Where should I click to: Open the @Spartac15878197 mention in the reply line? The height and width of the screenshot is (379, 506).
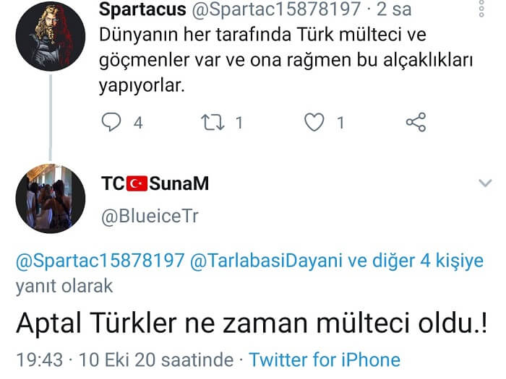click(100, 262)
